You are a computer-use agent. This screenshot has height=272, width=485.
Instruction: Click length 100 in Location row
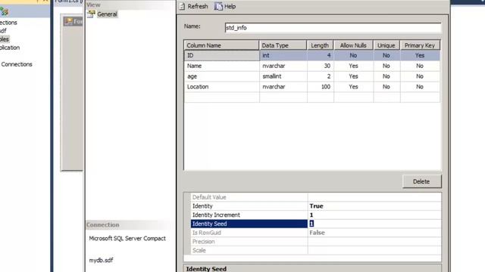coord(321,87)
